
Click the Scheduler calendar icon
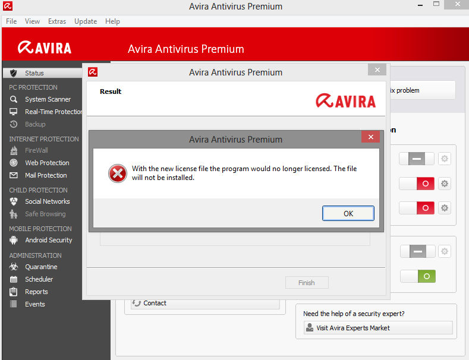pos(14,279)
